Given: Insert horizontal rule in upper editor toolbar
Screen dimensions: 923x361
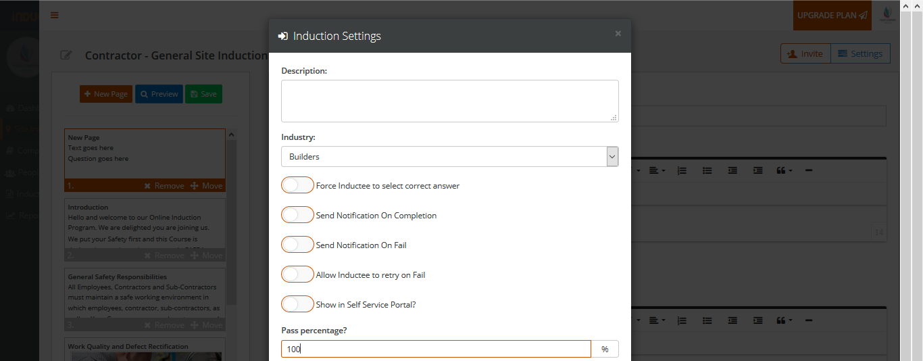Looking at the screenshot, I should click(x=809, y=170).
